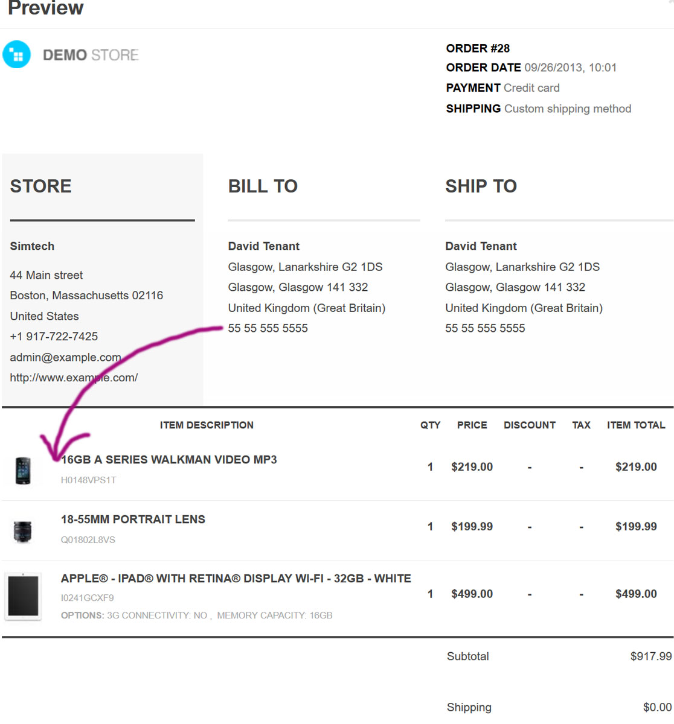This screenshot has height=724, width=674.
Task: Click the admin@example.com email address
Action: [65, 357]
